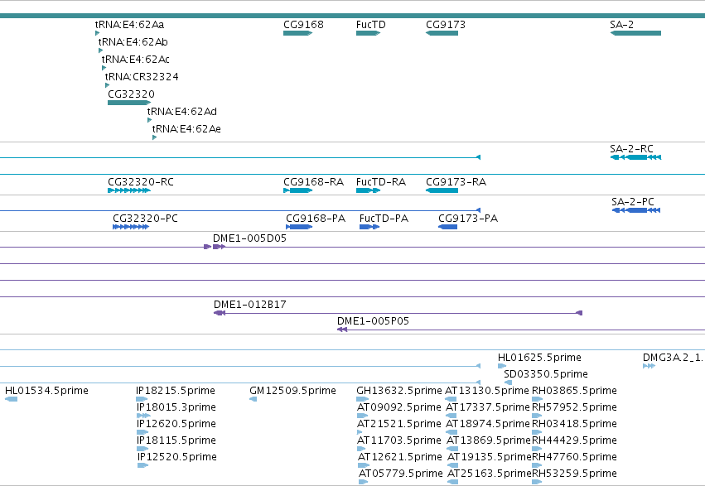The width and height of the screenshot is (705, 486).
Task: Click the AT19135.5prime EST
Action: click(453, 465)
